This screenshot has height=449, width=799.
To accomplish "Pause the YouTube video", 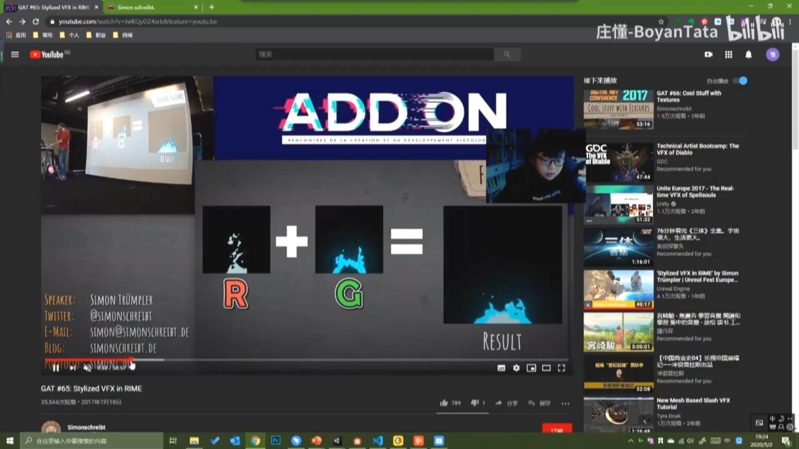I will tap(56, 368).
